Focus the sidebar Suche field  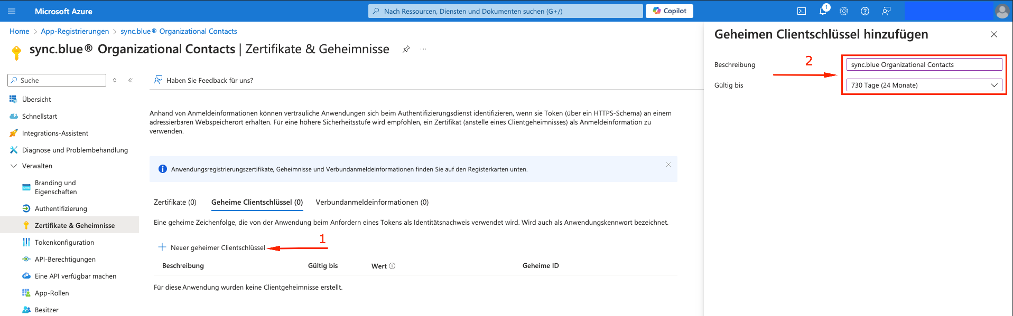pos(57,80)
